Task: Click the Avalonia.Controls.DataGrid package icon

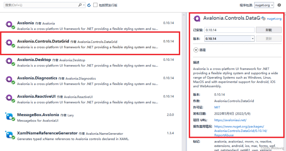Action: (10, 44)
